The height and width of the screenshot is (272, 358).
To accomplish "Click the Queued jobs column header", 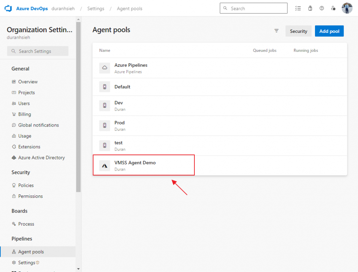I will coord(264,50).
